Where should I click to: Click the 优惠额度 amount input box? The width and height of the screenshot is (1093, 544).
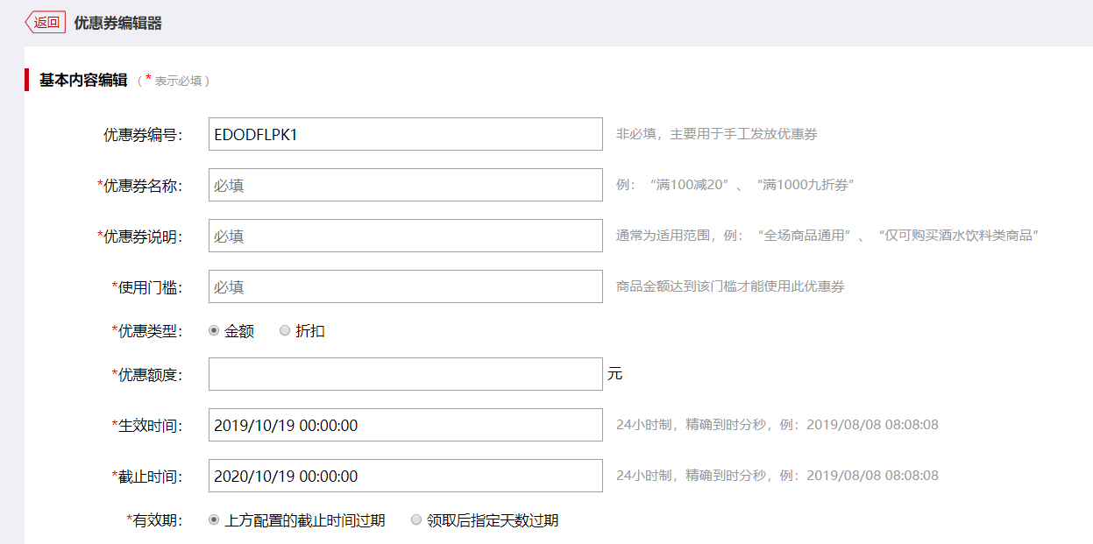click(x=405, y=373)
